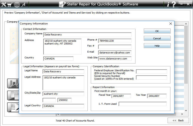Confirm with the OK button
193x126 pixels.
click(157, 31)
